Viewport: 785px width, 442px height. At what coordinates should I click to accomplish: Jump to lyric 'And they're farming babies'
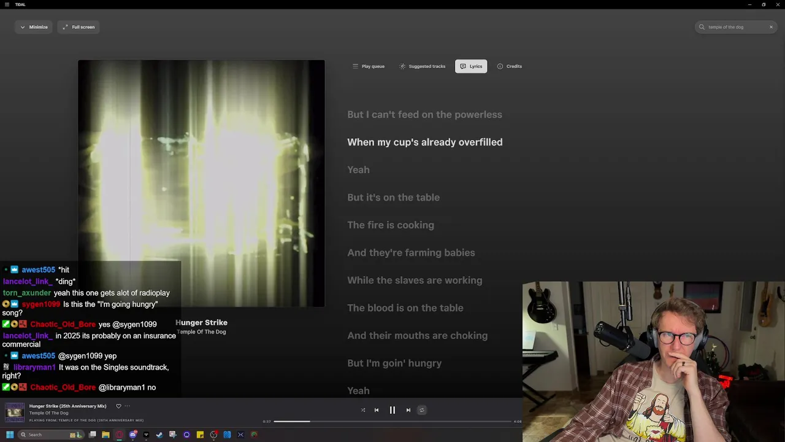pyautogui.click(x=411, y=252)
